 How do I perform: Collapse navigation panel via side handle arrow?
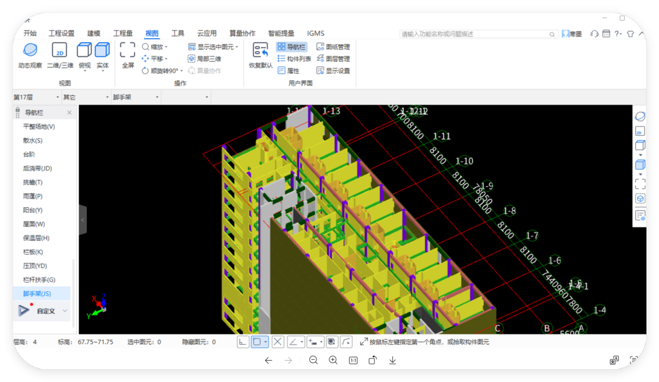(x=82, y=220)
